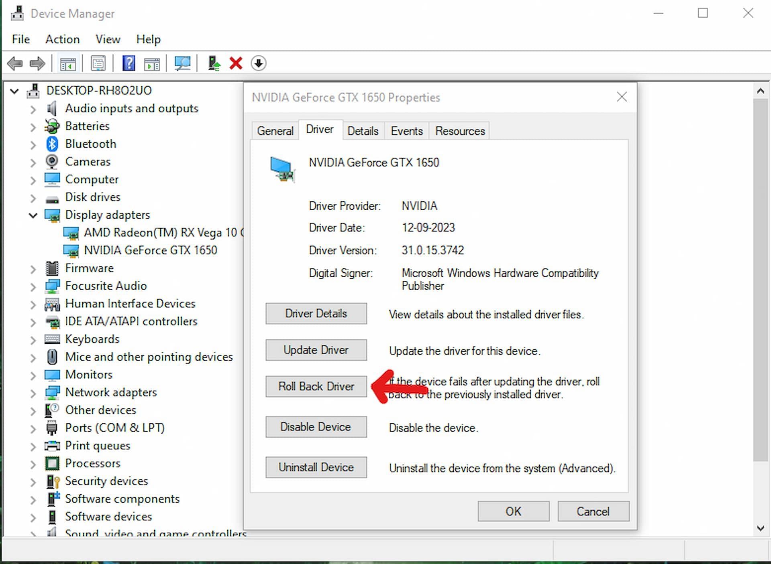Switch to the Resources tab
The width and height of the screenshot is (771, 564).
coord(460,131)
